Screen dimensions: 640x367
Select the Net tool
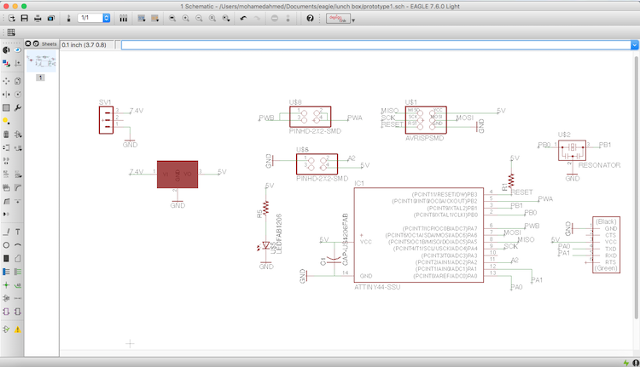[x=18, y=272]
